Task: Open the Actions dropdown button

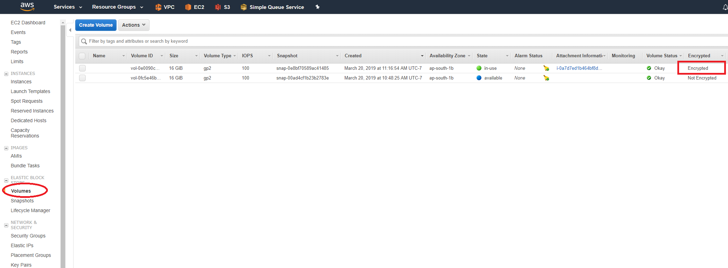Action: point(134,25)
